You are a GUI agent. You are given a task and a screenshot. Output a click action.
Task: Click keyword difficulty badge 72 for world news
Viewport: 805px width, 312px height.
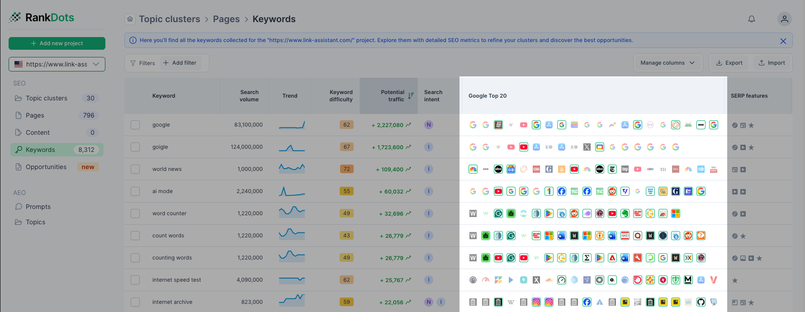pyautogui.click(x=346, y=169)
